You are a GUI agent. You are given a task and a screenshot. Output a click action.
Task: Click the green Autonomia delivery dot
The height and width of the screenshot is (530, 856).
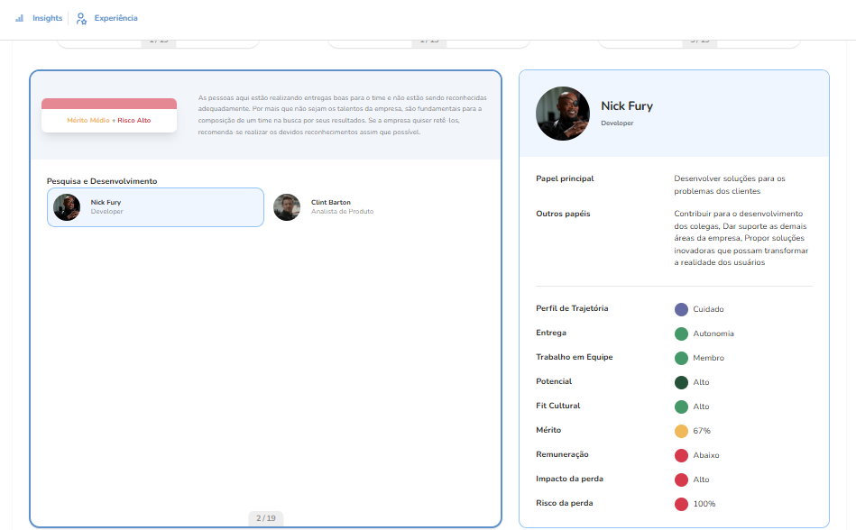pos(681,334)
